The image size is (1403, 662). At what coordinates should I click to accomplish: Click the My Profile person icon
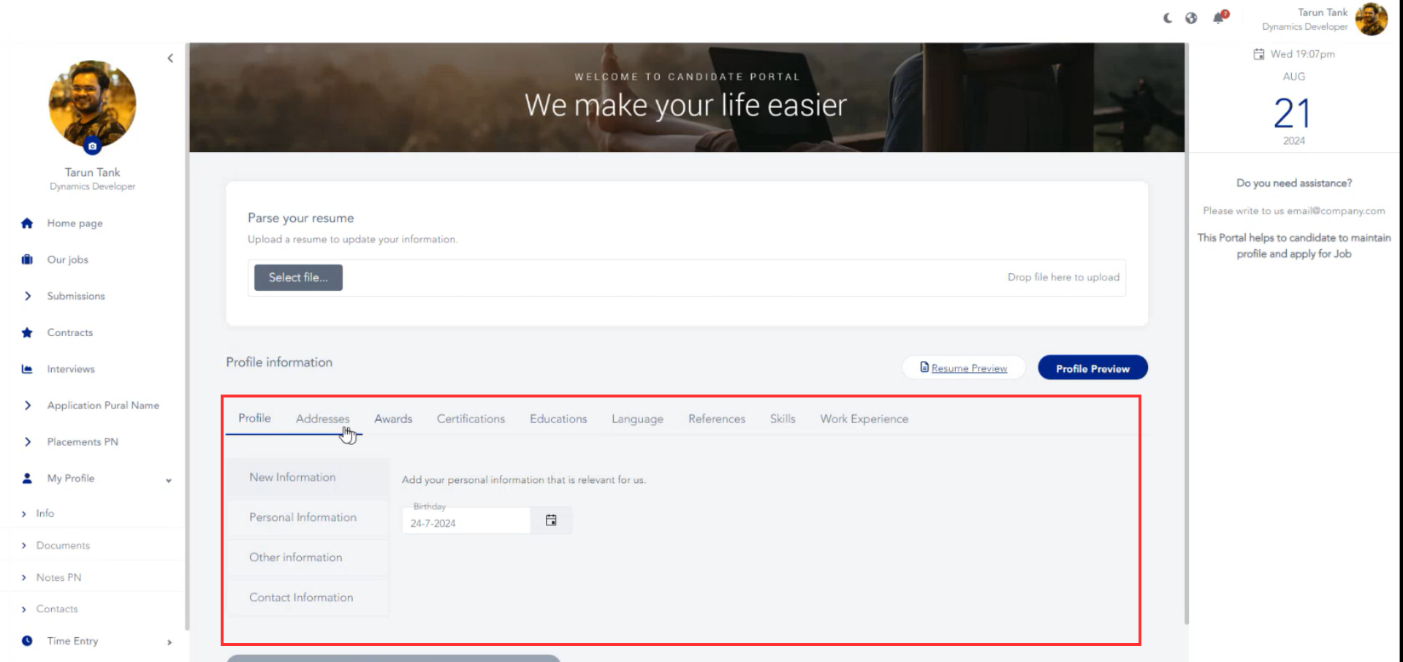(27, 478)
